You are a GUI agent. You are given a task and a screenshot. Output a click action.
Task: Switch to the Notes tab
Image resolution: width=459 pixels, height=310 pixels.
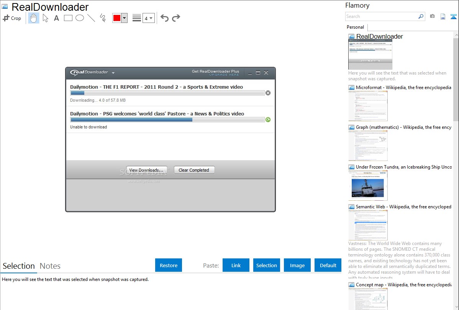[x=50, y=266]
